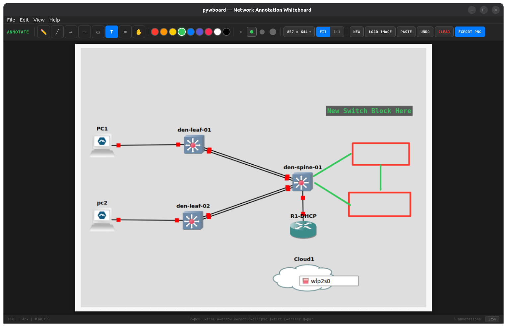
Task: Select the Line tool
Action: click(x=57, y=32)
